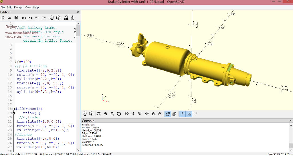
Task: Close the Console panel
Action: click(x=291, y=121)
